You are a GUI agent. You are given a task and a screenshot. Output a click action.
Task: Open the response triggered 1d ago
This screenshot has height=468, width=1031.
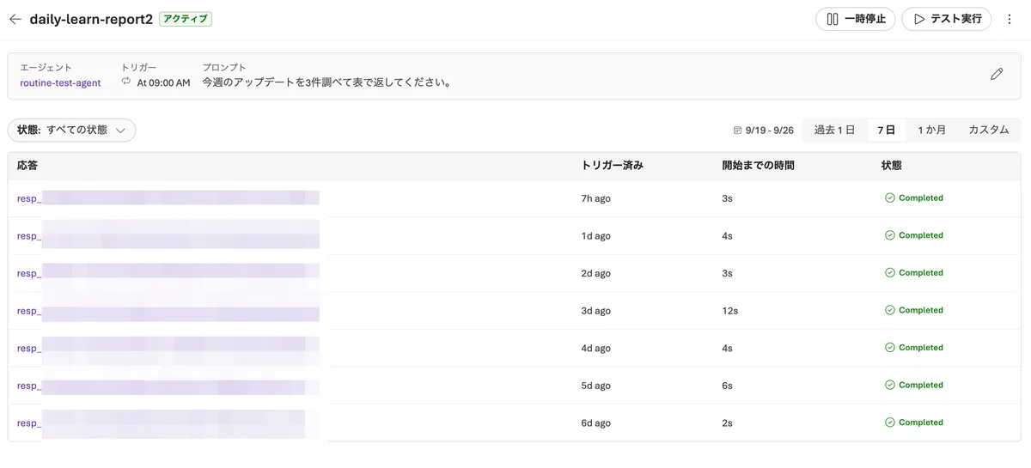click(x=168, y=235)
